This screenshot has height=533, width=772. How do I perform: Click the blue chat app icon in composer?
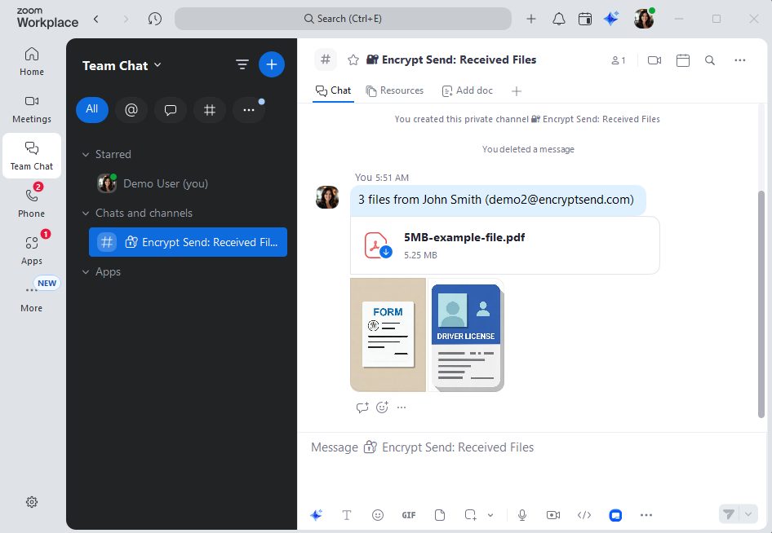[615, 515]
